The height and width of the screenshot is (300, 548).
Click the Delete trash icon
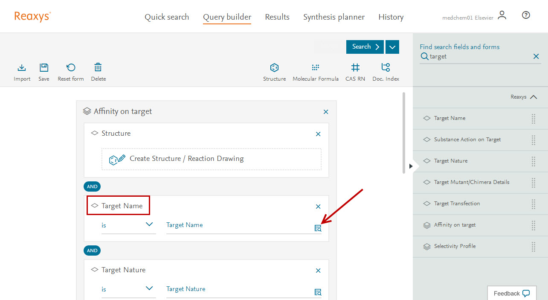[x=98, y=68]
